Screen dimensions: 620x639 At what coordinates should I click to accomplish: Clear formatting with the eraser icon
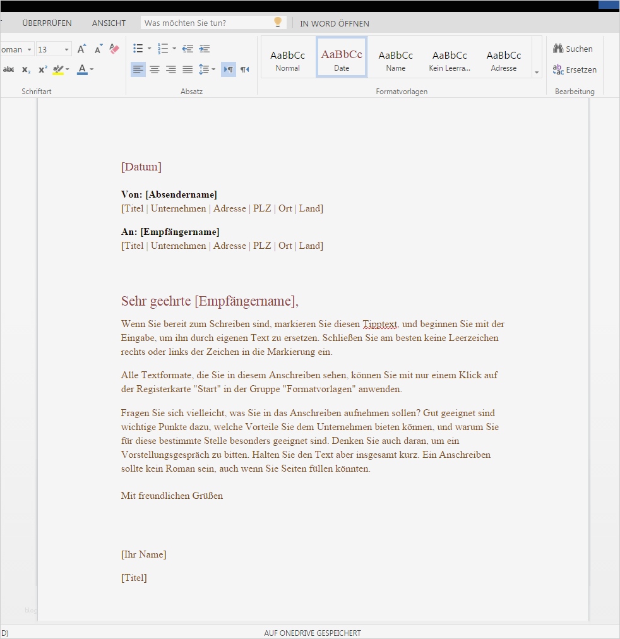click(x=114, y=49)
